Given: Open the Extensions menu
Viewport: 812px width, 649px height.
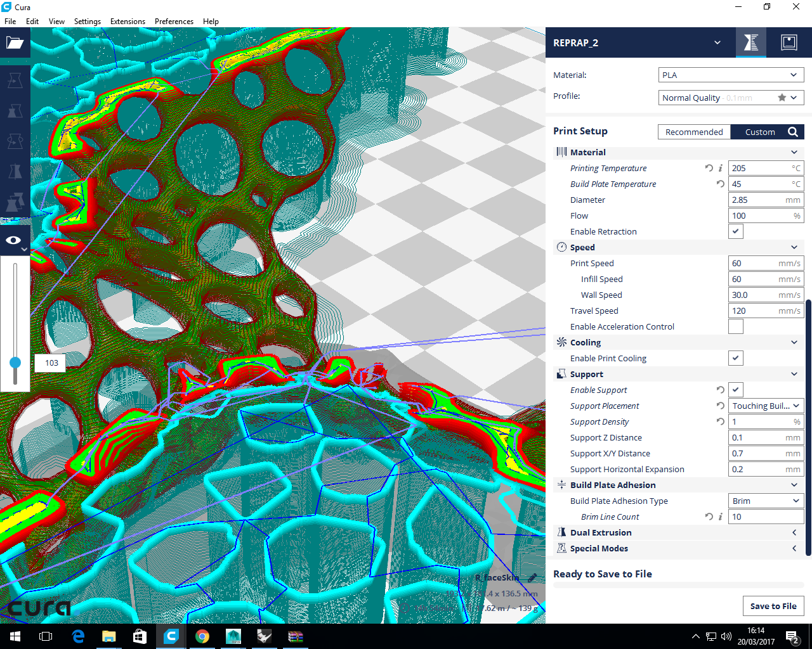Looking at the screenshot, I should coord(128,21).
